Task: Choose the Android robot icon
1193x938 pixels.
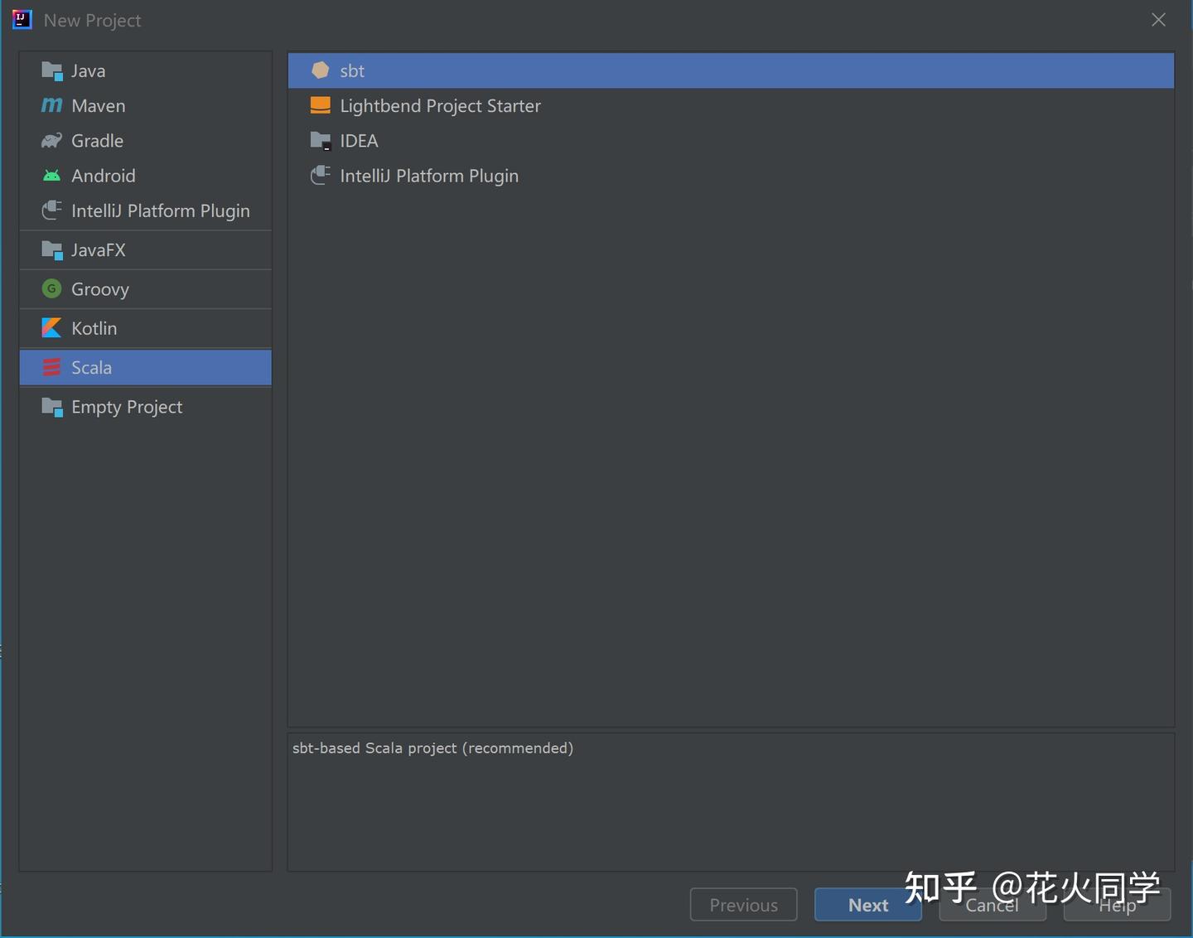Action: point(51,176)
